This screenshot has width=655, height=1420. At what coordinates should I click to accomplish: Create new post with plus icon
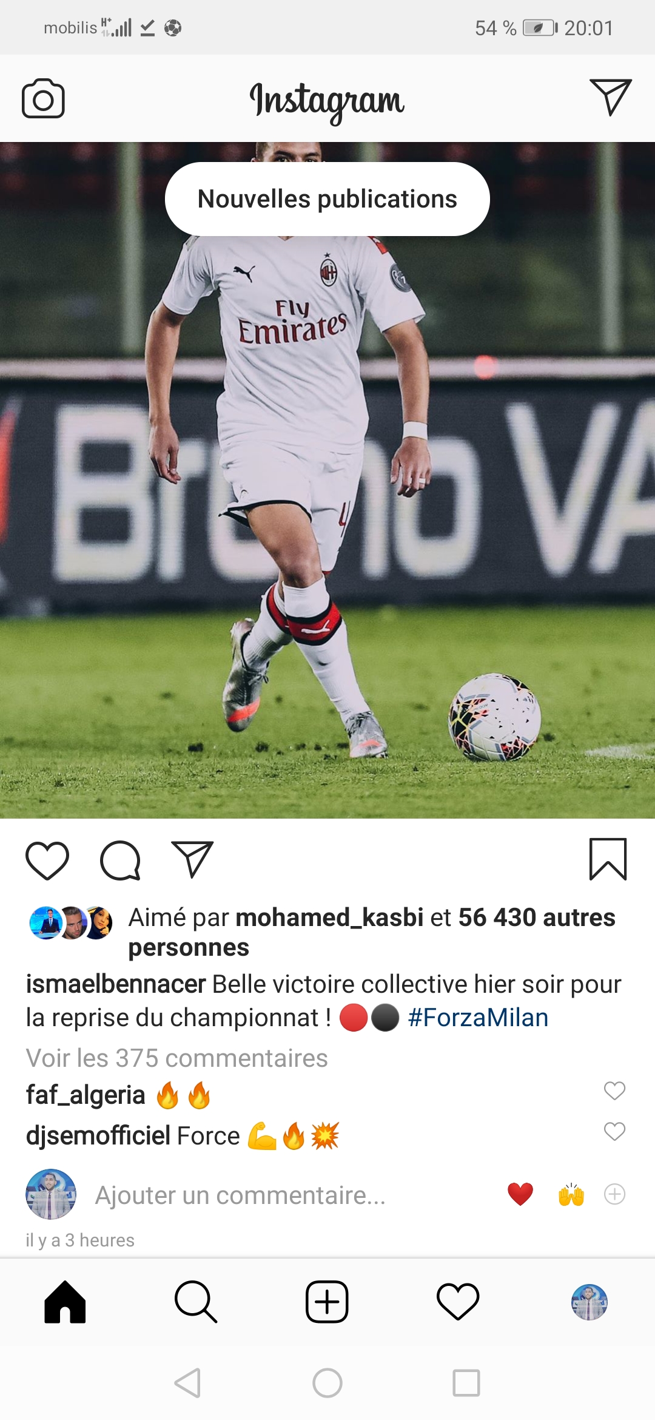327,1302
